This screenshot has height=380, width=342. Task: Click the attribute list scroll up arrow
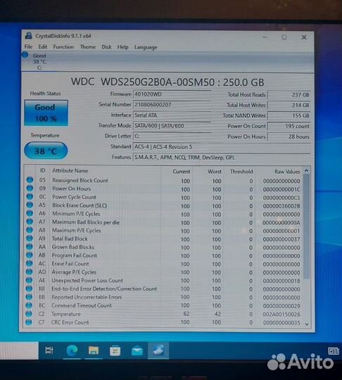click(x=306, y=170)
